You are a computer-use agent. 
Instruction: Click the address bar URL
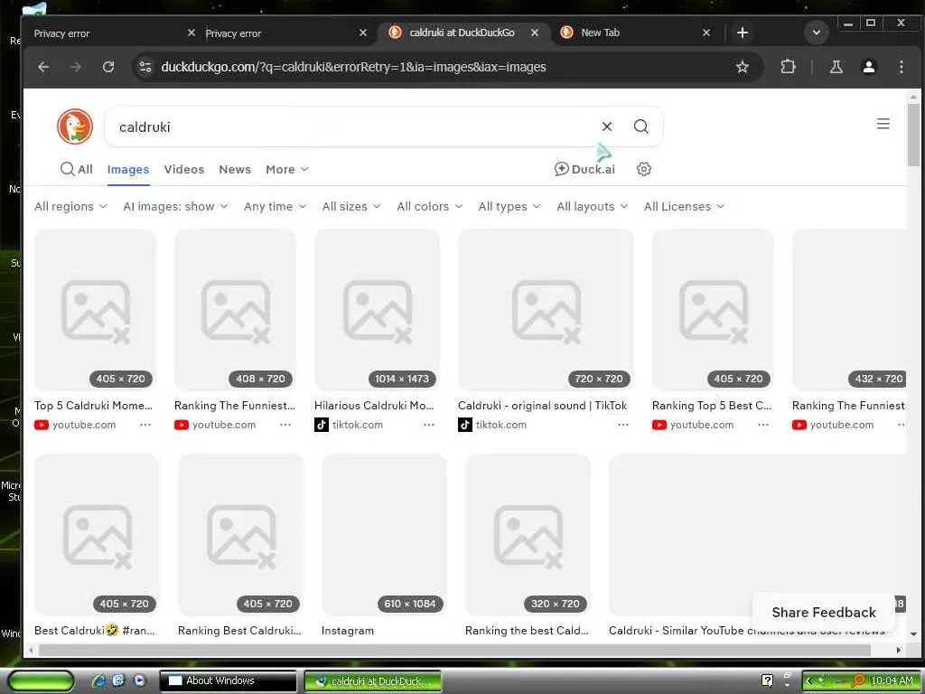(353, 67)
